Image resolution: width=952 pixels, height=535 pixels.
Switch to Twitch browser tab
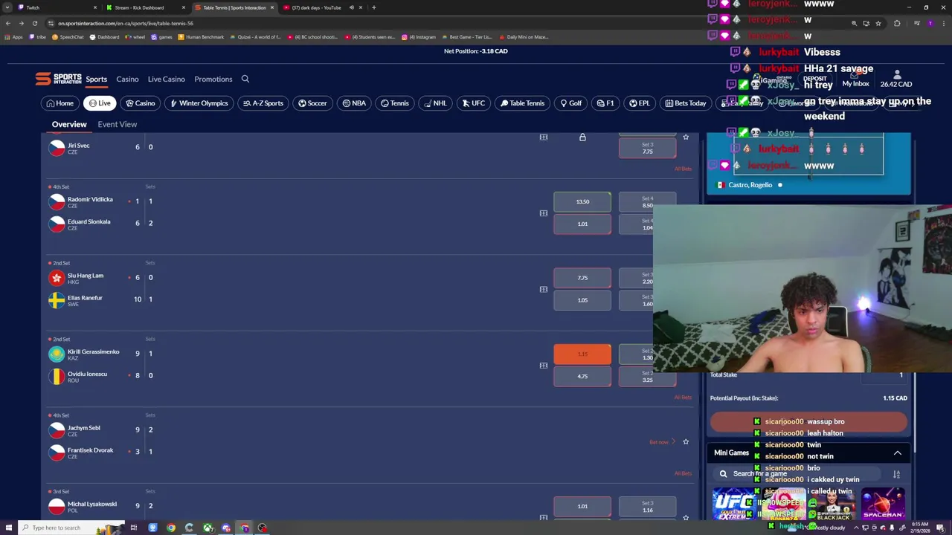56,7
